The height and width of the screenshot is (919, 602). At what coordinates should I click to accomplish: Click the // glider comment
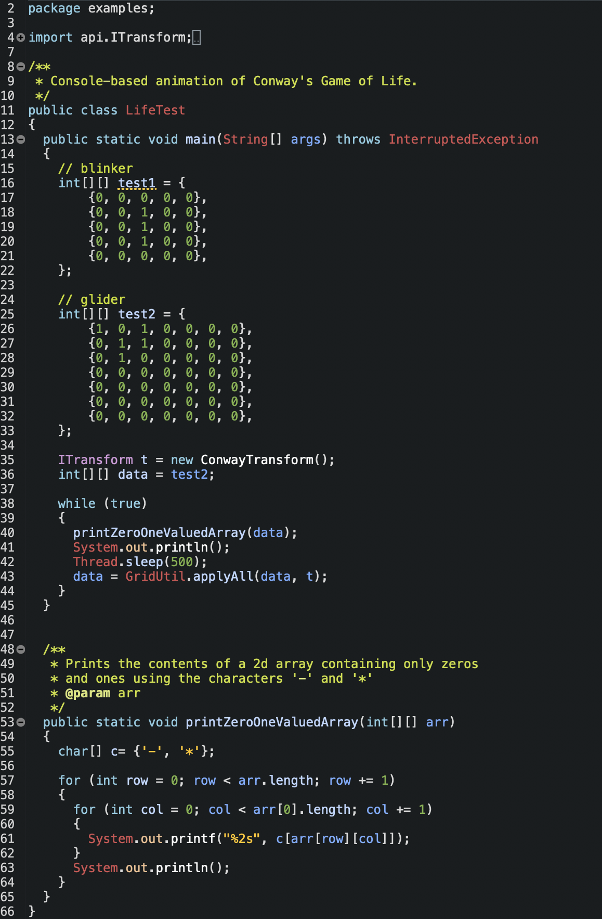tap(92, 300)
